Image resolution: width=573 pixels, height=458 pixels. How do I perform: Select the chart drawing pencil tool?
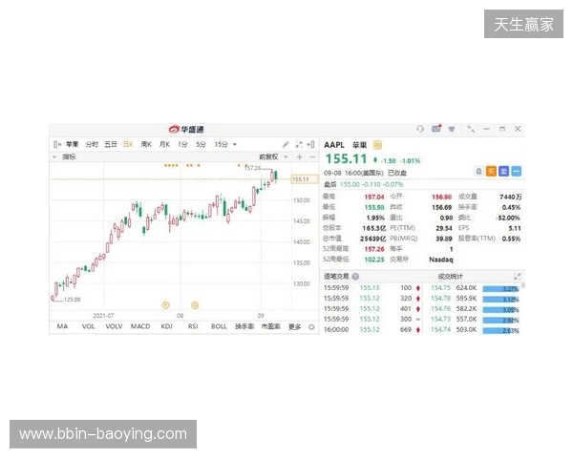point(286,145)
